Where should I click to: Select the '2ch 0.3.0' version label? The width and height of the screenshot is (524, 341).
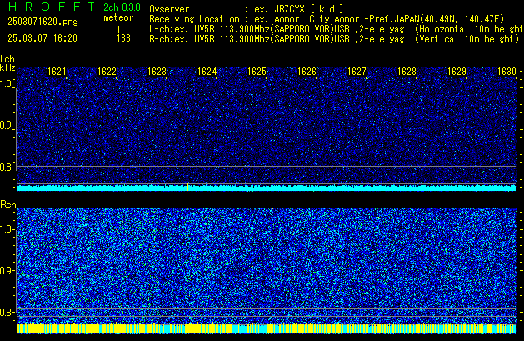coord(122,7)
